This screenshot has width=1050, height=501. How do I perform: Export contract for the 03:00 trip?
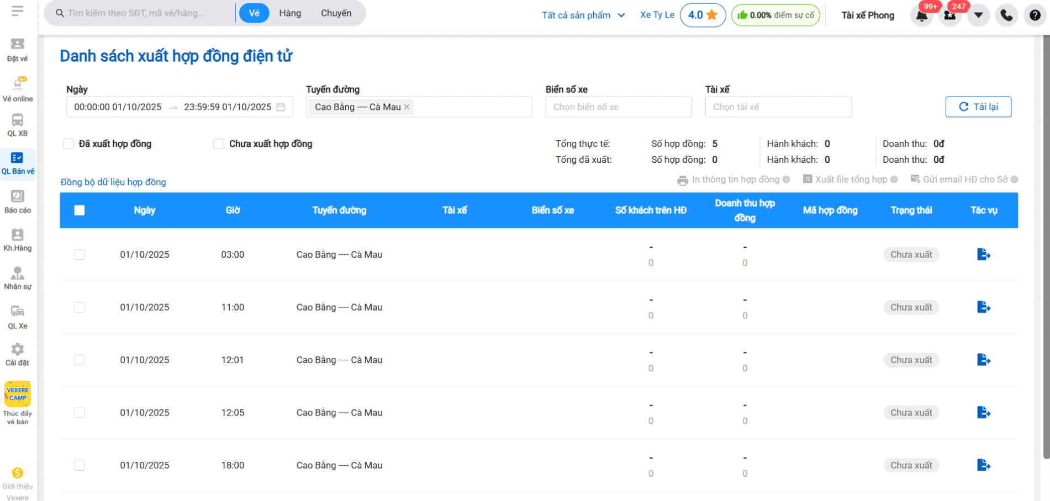click(983, 254)
